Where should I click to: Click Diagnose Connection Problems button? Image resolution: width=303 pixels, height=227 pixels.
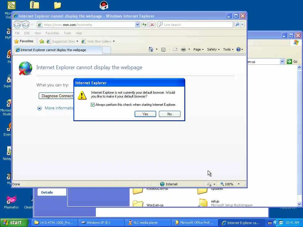point(56,96)
